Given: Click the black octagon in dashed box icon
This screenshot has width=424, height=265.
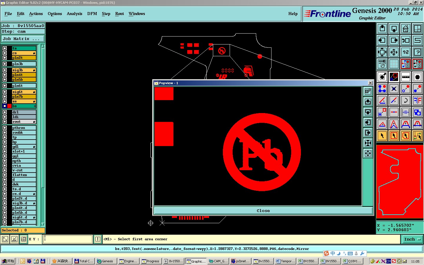Looking at the screenshot, I should (418, 77).
